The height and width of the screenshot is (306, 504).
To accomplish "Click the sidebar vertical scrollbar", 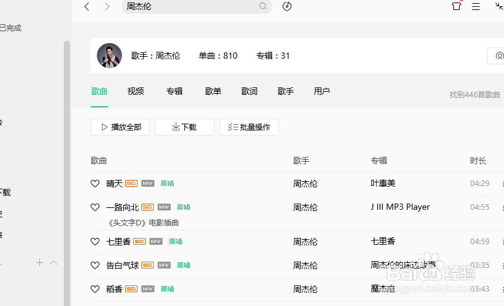I will pos(67,174).
